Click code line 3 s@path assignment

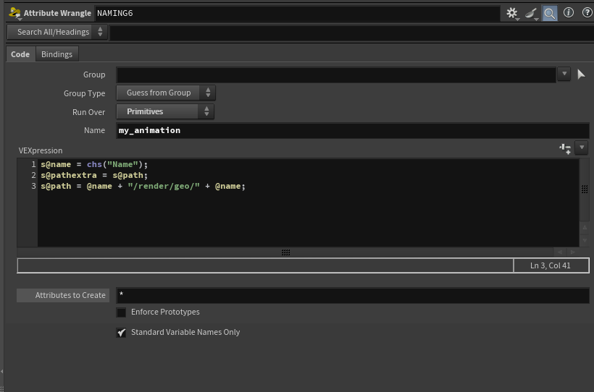(143, 186)
